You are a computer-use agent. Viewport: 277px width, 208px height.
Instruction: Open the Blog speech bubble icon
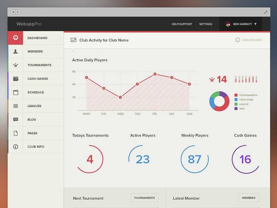pyautogui.click(x=15, y=119)
